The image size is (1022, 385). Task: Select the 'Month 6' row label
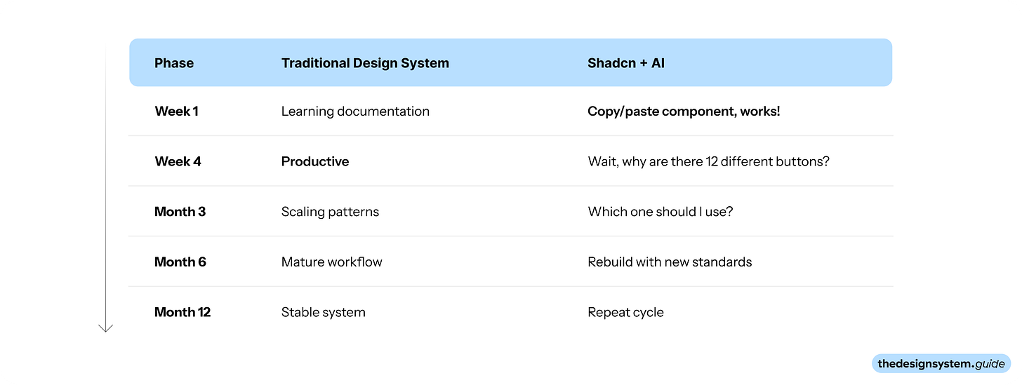click(180, 262)
